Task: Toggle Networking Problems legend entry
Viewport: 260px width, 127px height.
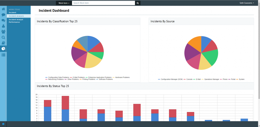Action: [54, 79]
